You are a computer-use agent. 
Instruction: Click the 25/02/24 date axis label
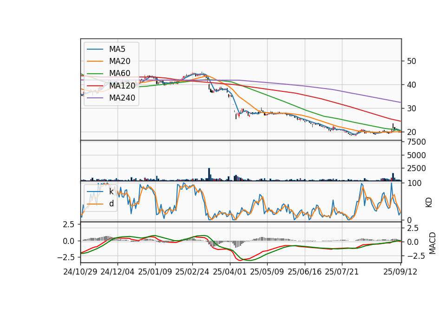pos(192,272)
